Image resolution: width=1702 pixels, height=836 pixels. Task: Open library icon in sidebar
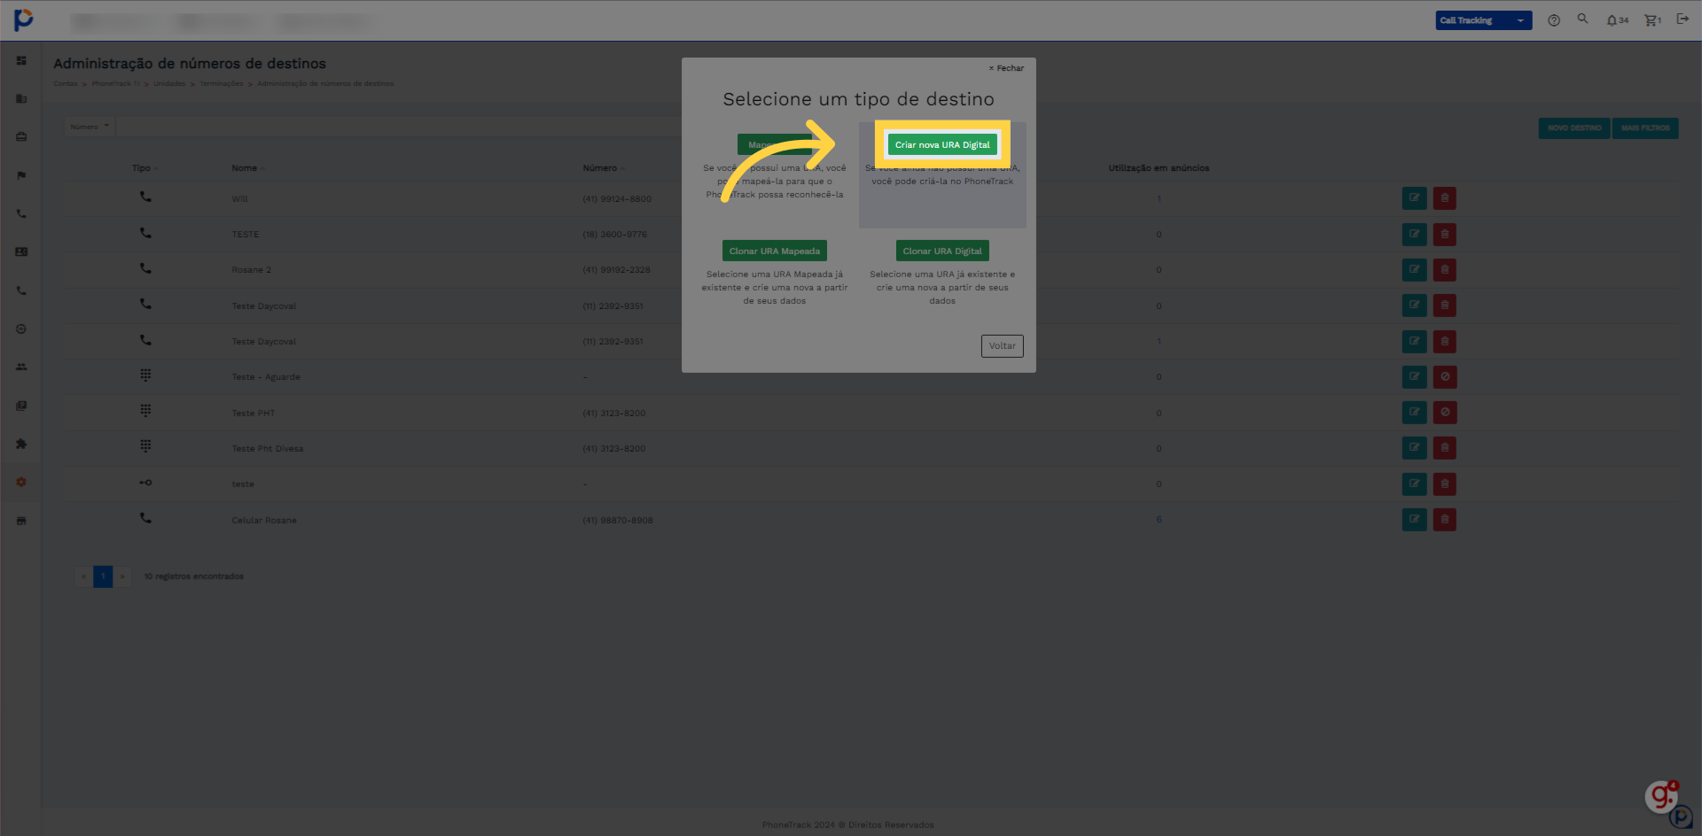tap(21, 406)
